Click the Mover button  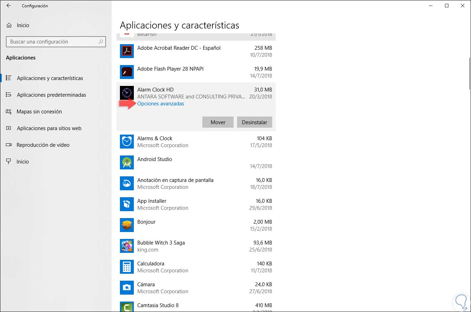coord(218,122)
